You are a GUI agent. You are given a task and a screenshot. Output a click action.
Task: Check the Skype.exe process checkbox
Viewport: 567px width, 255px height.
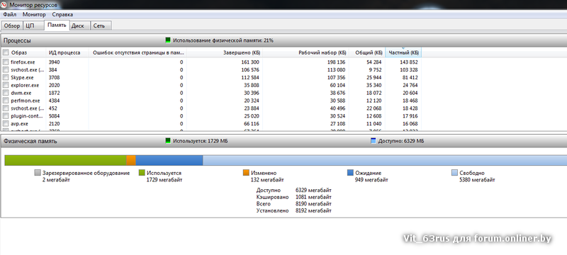(x=6, y=78)
